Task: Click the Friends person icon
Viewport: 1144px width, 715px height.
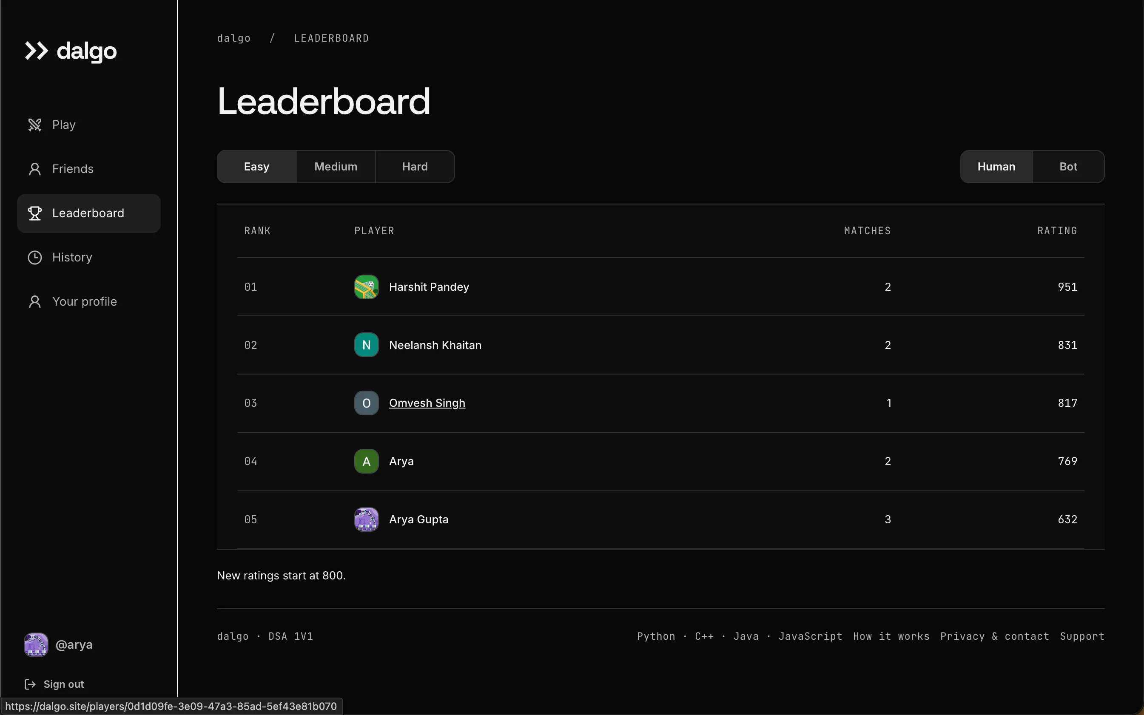Action: (x=35, y=169)
